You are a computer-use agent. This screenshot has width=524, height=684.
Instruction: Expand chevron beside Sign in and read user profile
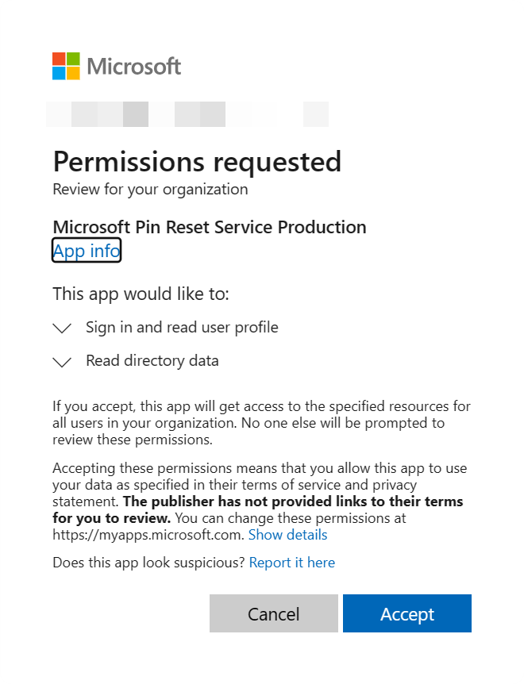click(62, 328)
